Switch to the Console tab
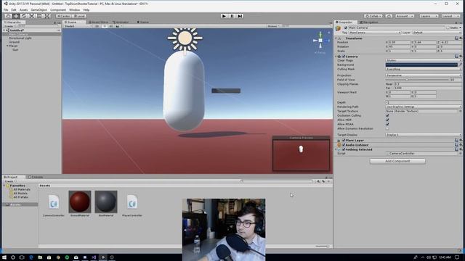 click(x=36, y=177)
